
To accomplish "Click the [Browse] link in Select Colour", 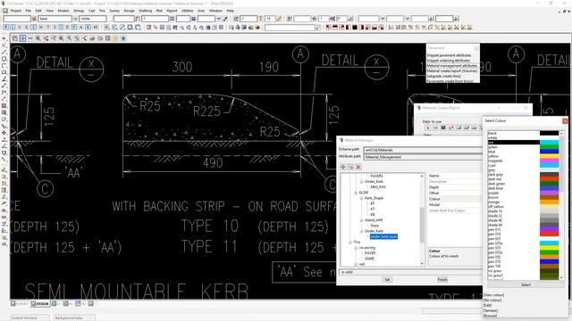I will tap(491, 316).
